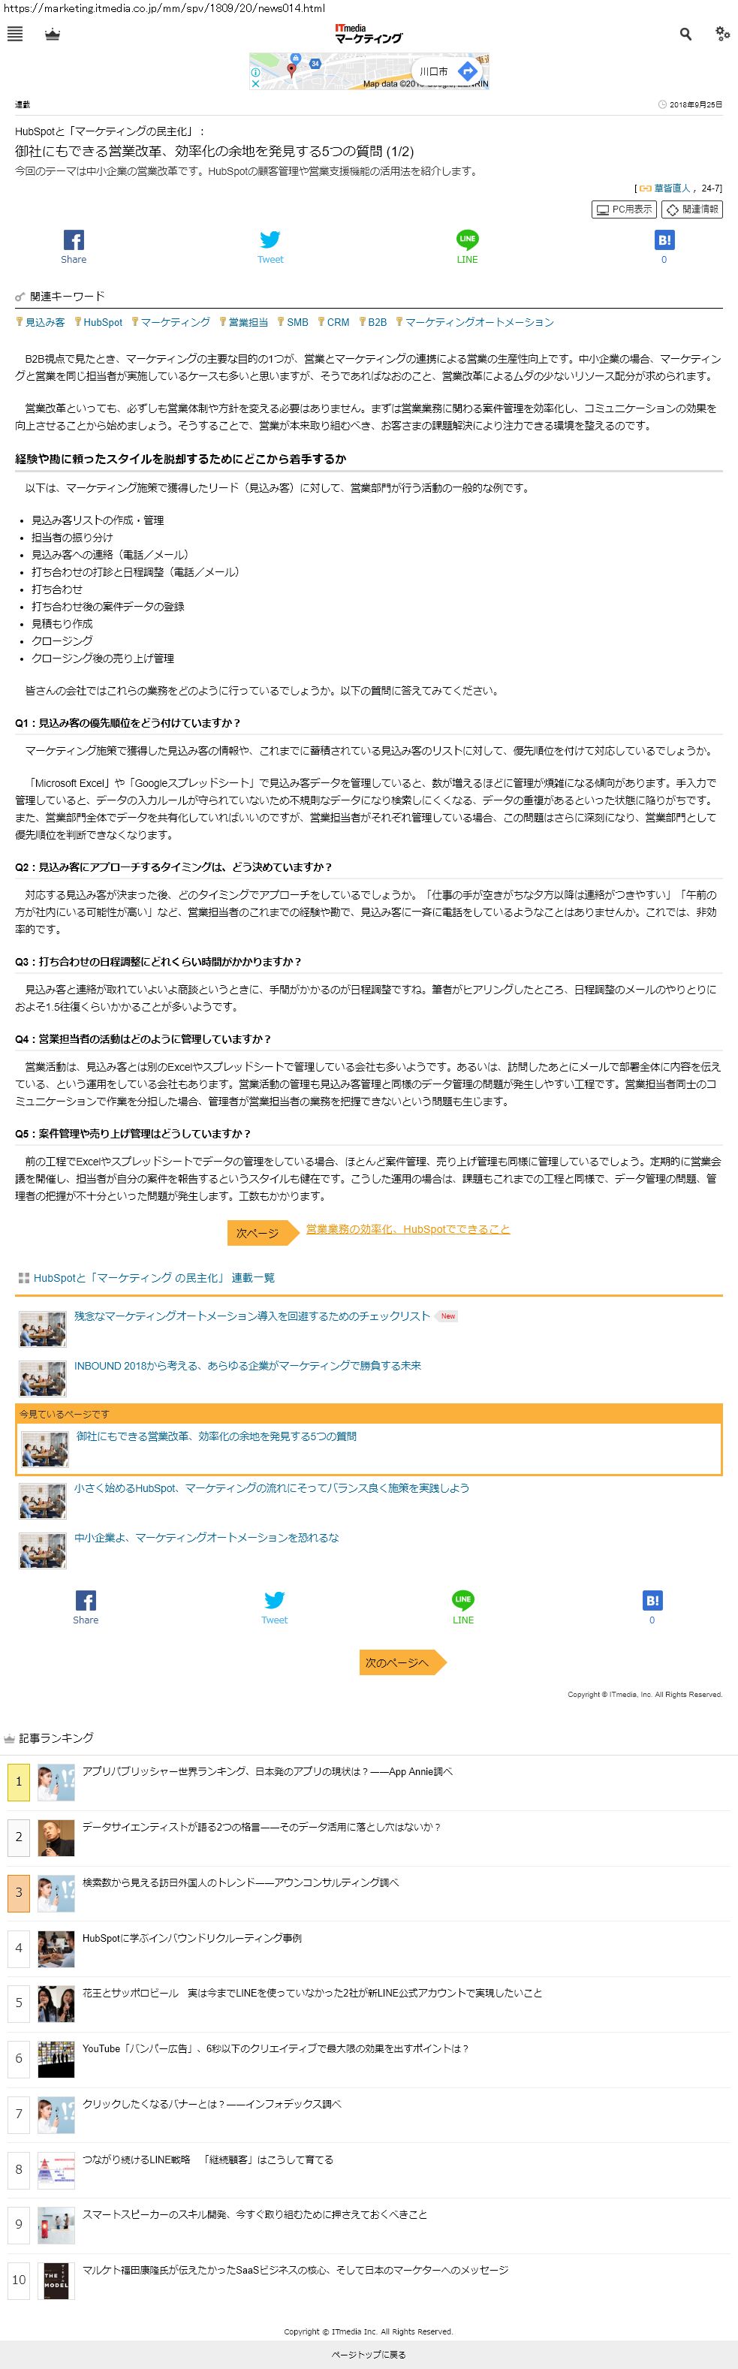Click ページトップに戻る at the bottom

(369, 2354)
